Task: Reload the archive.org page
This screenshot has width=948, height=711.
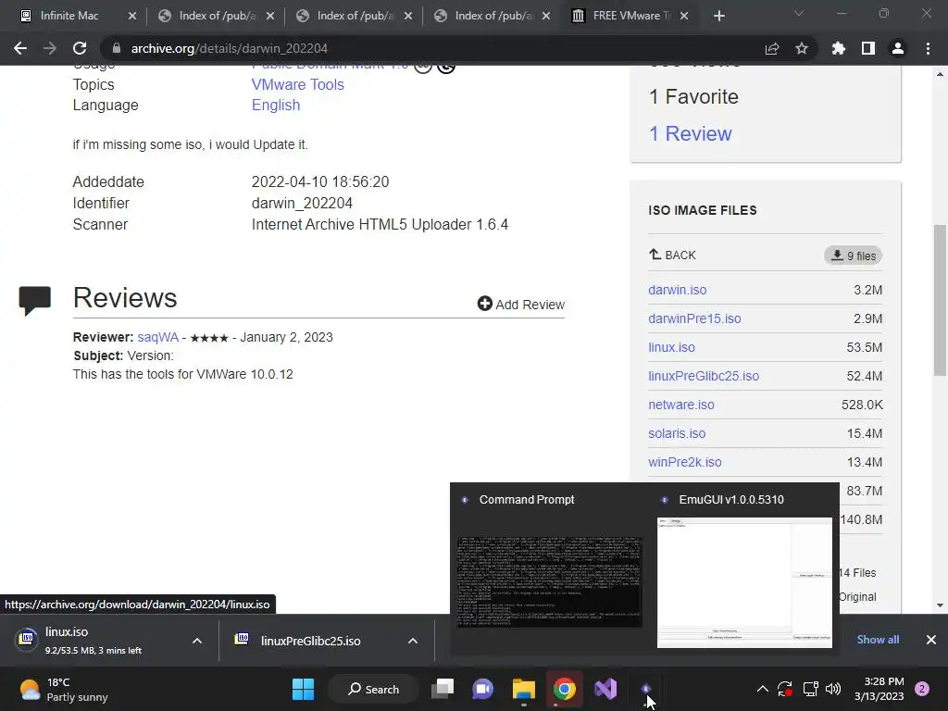Action: 80,48
